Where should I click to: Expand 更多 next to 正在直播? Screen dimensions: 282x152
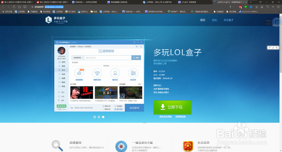140,84
